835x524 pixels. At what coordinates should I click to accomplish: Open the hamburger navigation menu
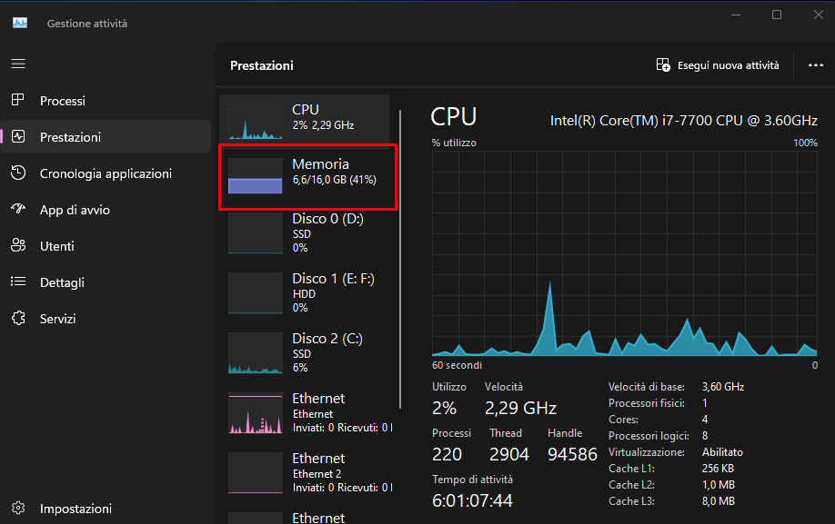[18, 64]
